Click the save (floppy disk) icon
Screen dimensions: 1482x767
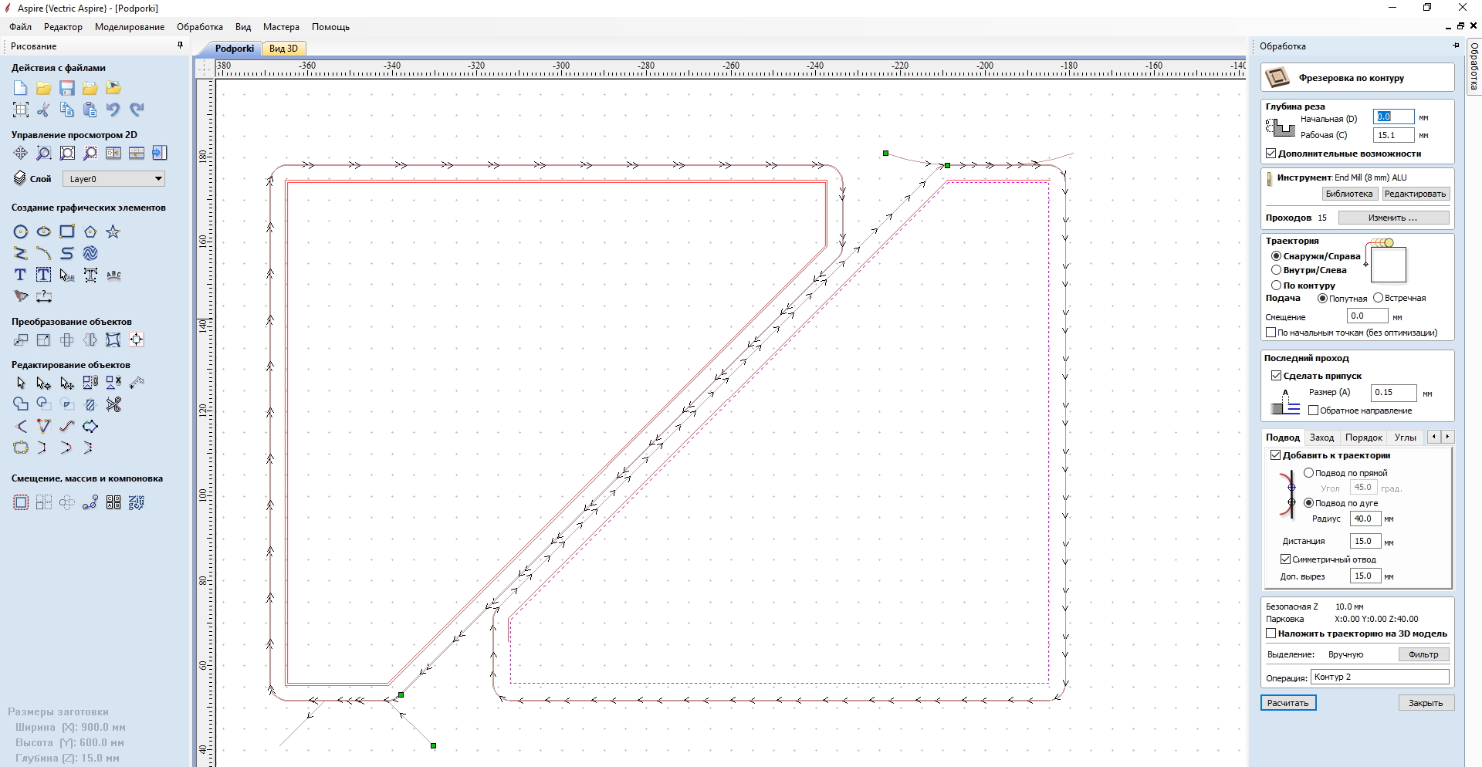pyautogui.click(x=67, y=88)
